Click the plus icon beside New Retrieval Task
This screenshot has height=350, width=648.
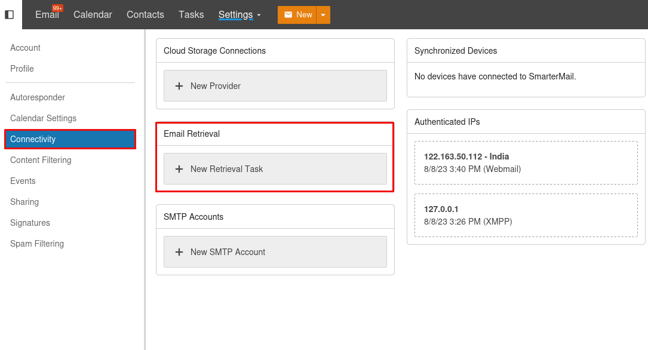[179, 169]
